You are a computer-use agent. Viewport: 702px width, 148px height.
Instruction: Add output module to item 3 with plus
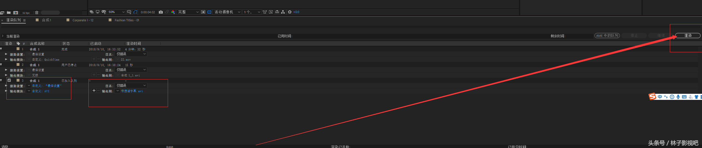[x=94, y=90]
